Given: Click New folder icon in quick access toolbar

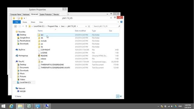Looking at the screenshot, I should point(22,18).
